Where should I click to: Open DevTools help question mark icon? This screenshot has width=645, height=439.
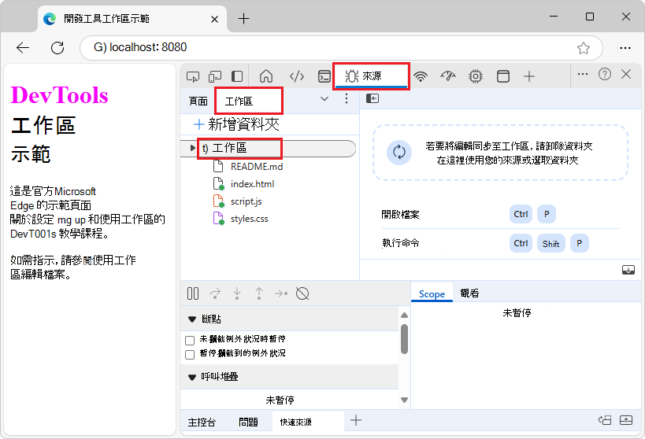(x=605, y=74)
